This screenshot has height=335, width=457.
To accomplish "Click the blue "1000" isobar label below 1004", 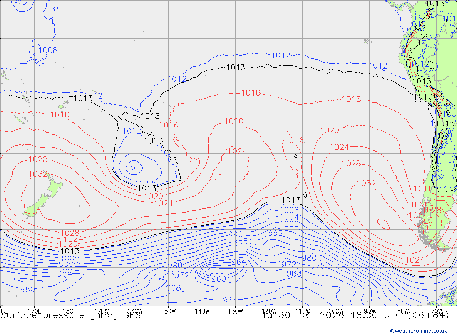I will coord(289,224).
